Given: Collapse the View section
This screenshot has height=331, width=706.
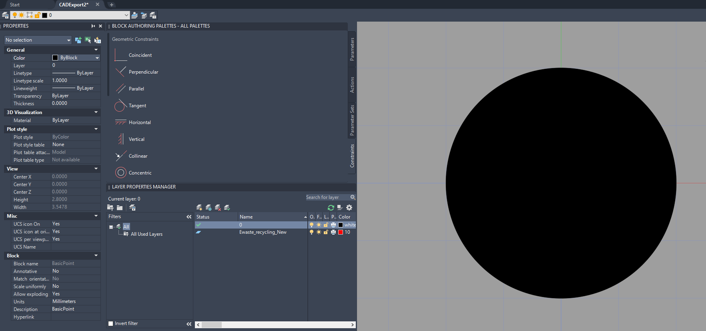Looking at the screenshot, I should [96, 169].
